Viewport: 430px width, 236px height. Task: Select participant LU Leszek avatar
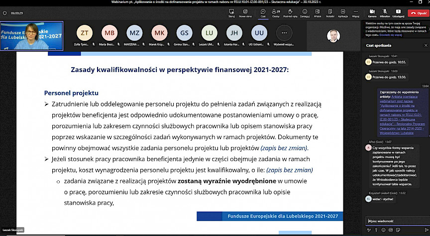point(209,33)
